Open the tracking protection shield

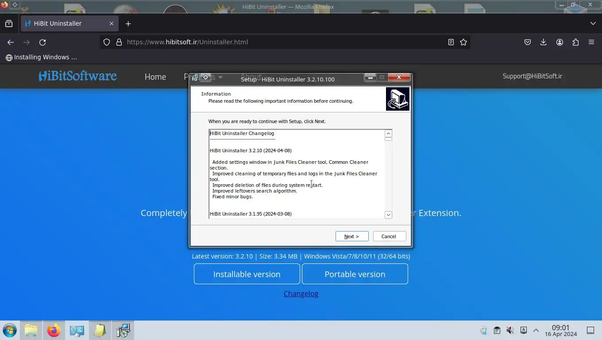pos(107,42)
